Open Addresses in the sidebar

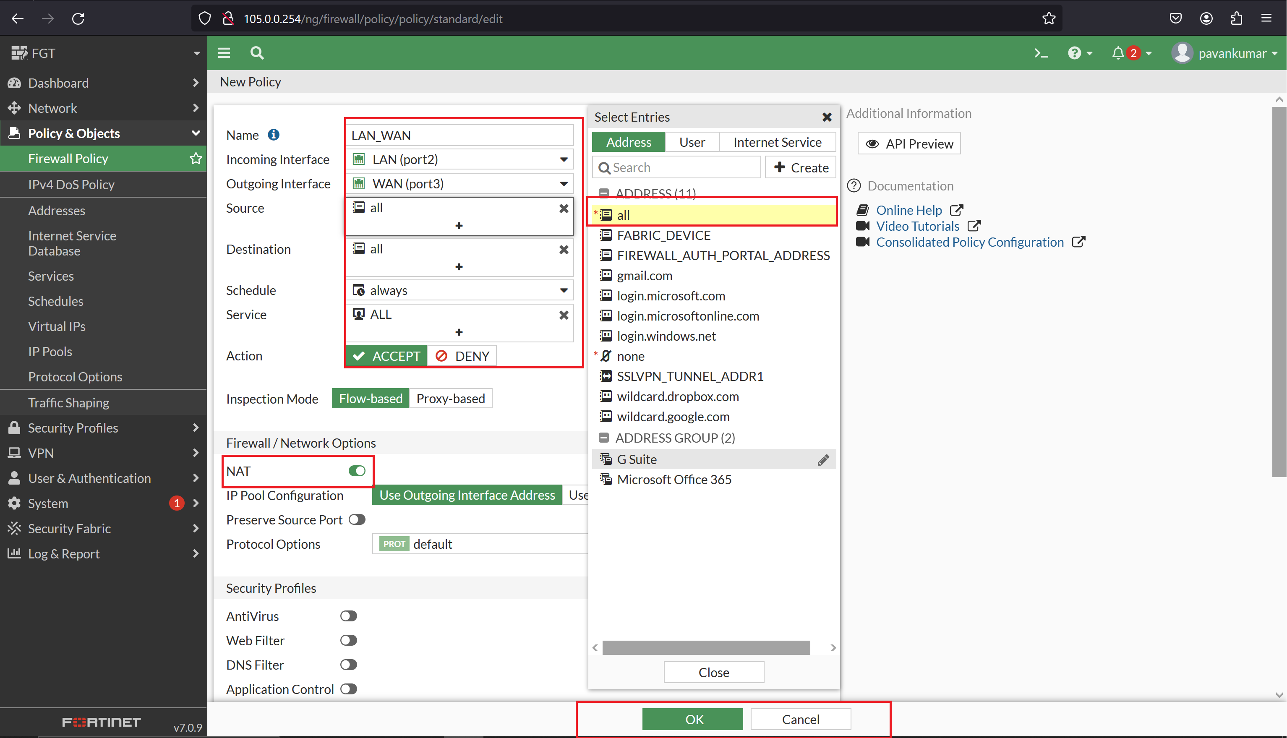point(56,210)
